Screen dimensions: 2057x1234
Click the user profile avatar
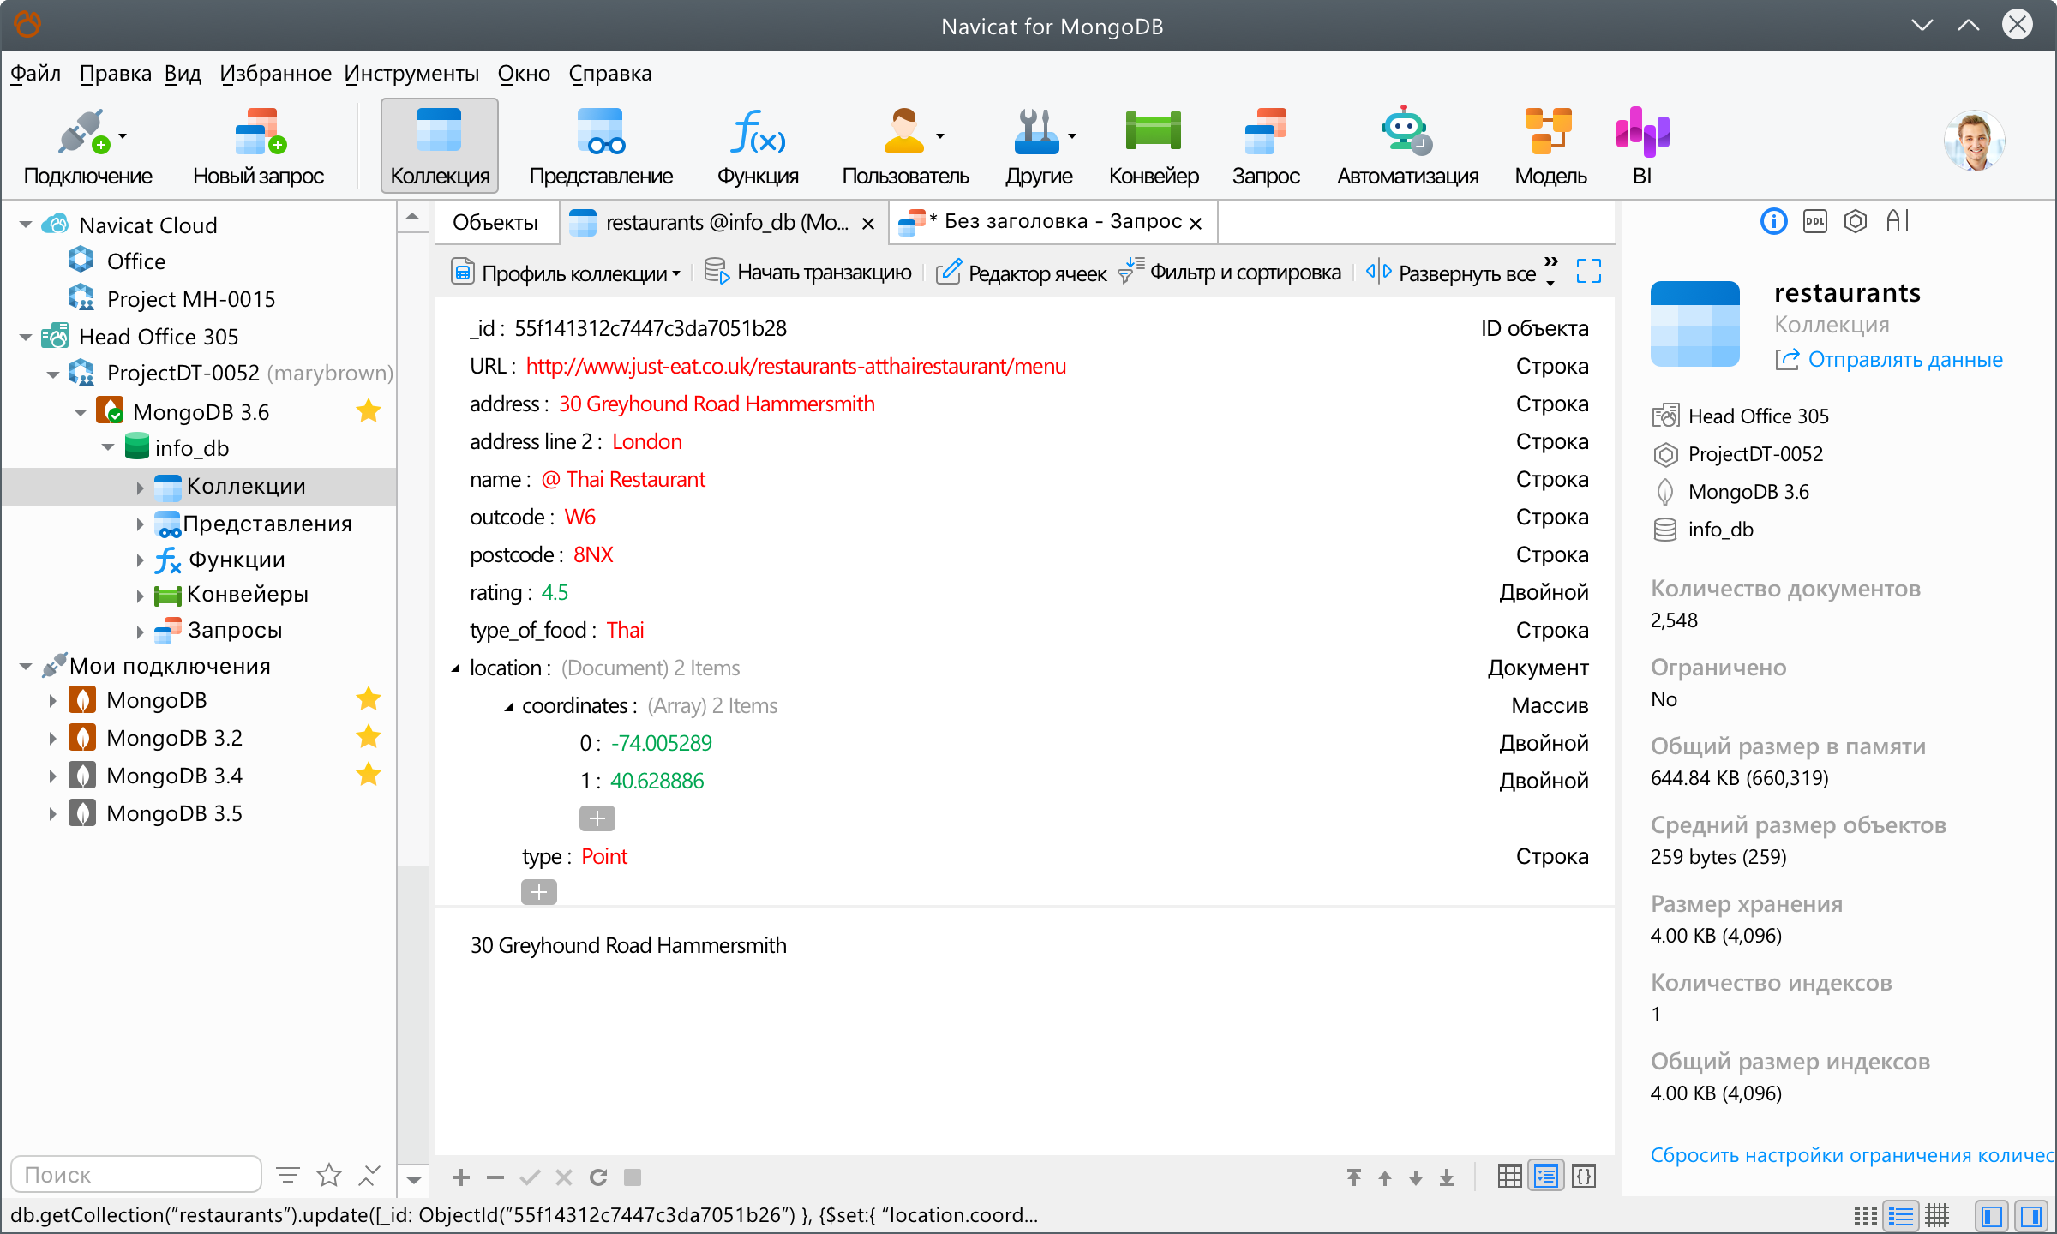[x=1974, y=141]
